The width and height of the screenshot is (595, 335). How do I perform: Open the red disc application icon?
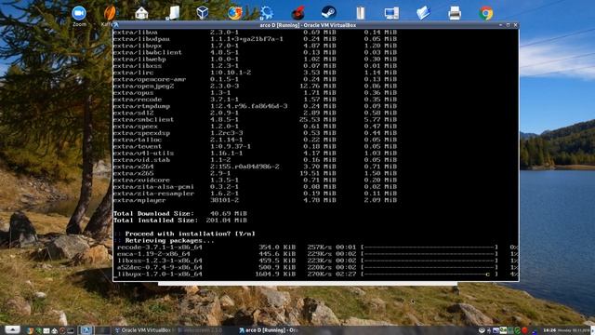297,13
